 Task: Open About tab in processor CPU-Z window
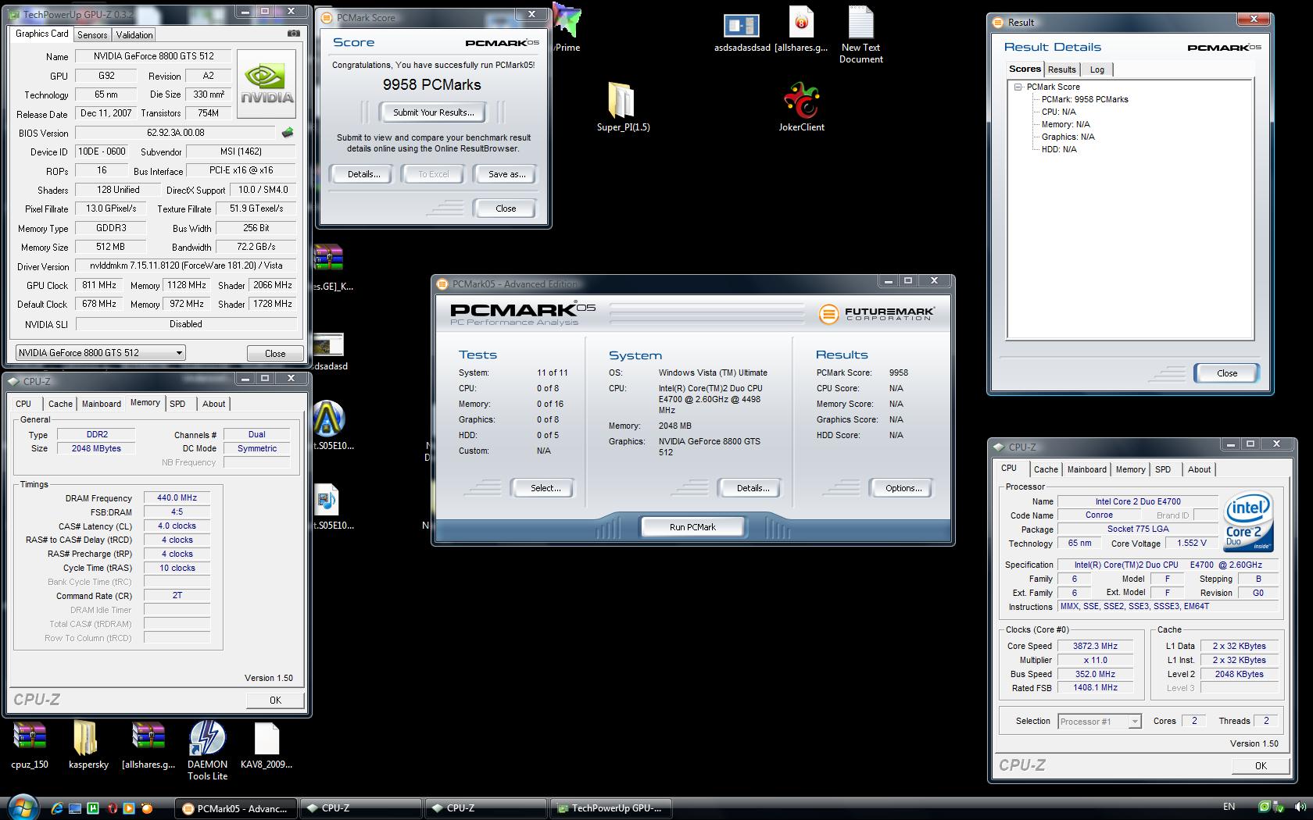(1200, 469)
